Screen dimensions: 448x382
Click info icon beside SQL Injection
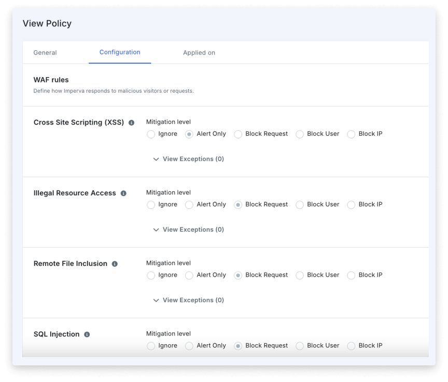tap(87, 334)
